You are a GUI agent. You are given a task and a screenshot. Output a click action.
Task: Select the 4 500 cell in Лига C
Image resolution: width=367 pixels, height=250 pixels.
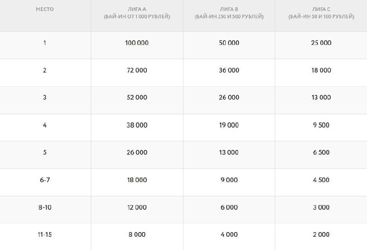click(x=321, y=180)
